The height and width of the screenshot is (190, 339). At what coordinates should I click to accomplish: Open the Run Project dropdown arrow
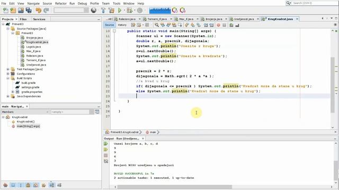pos(124,11)
